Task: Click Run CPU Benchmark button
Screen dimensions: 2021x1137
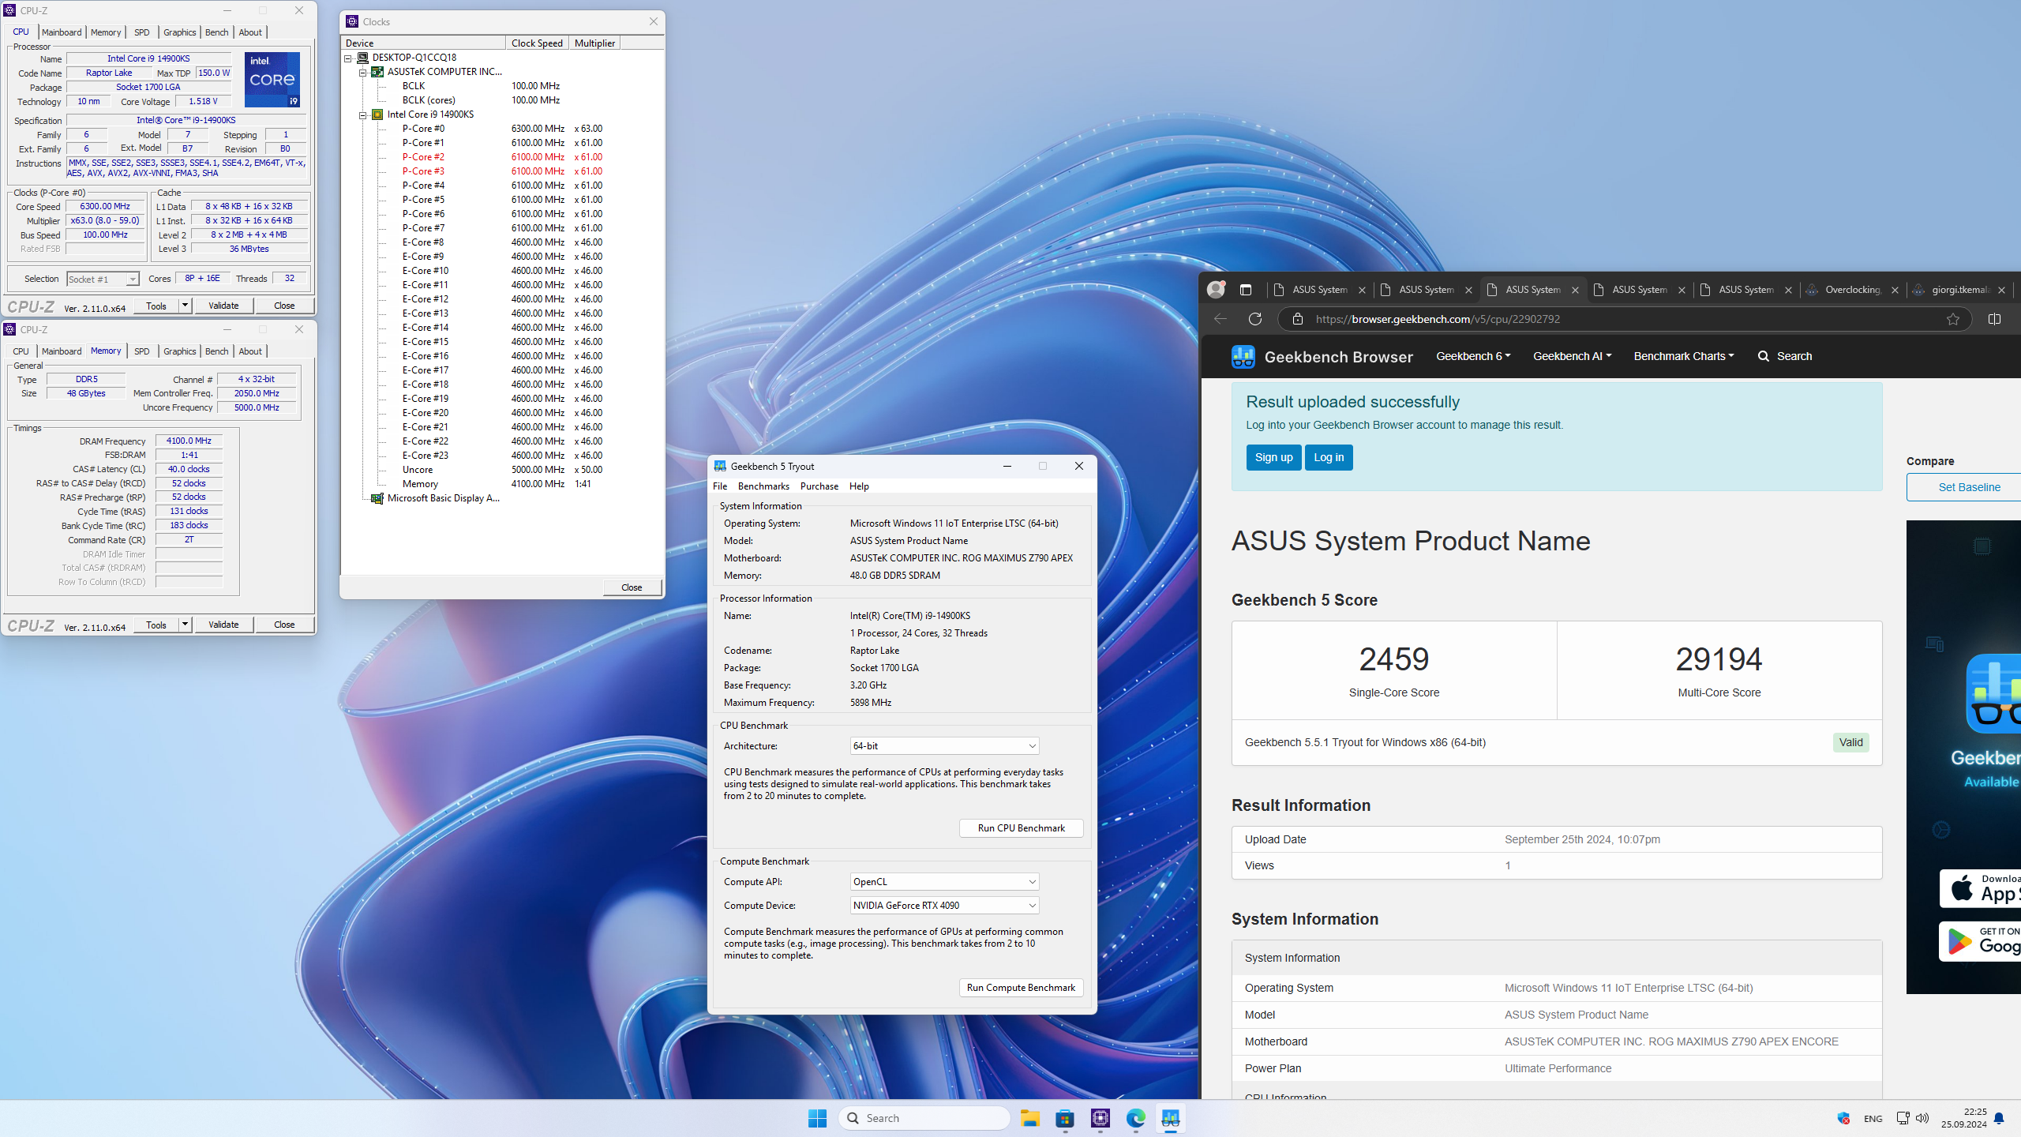Action: point(1021,828)
